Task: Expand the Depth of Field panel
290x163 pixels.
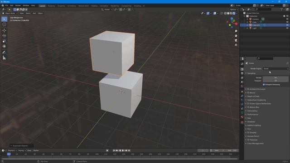Action: [253, 96]
